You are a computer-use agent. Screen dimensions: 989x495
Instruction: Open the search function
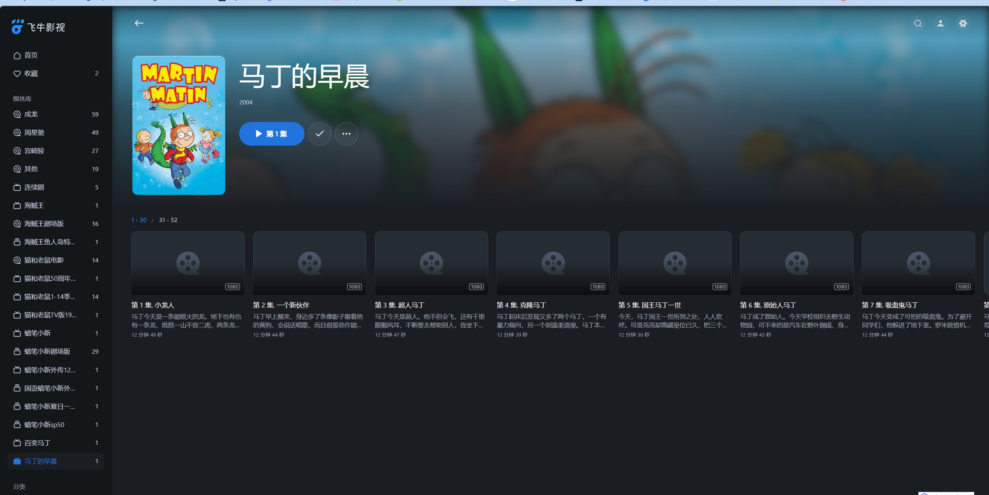[918, 23]
